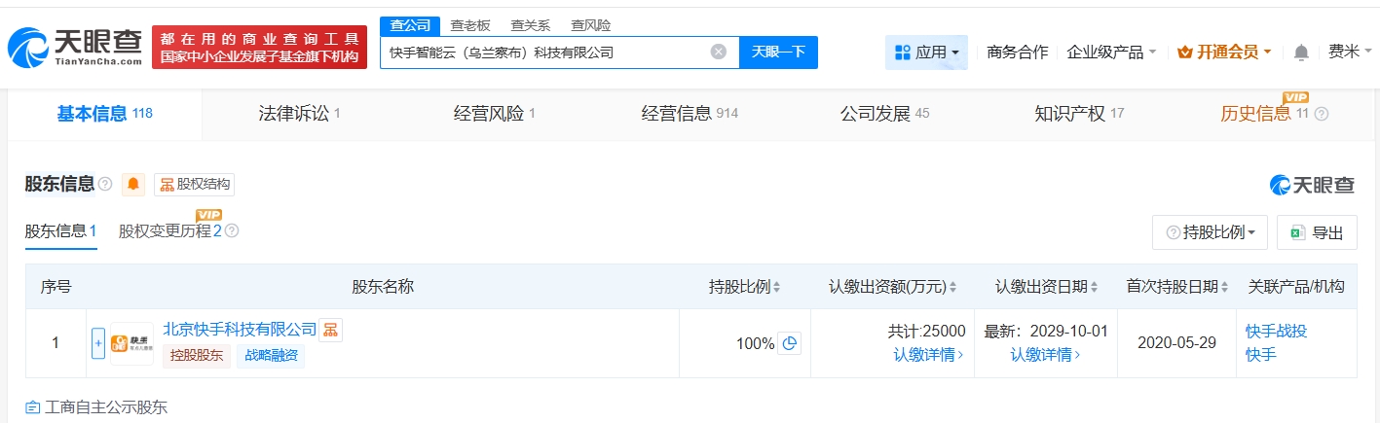Open the 北京快手科技有限公司 shareholder link
This screenshot has width=1380, height=423.
pyautogui.click(x=240, y=331)
